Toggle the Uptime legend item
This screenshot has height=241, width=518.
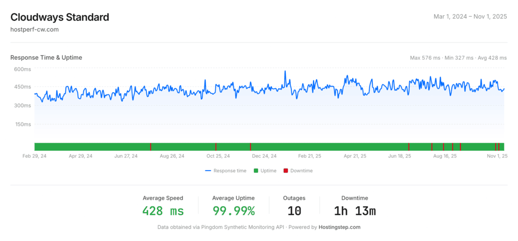pos(265,171)
